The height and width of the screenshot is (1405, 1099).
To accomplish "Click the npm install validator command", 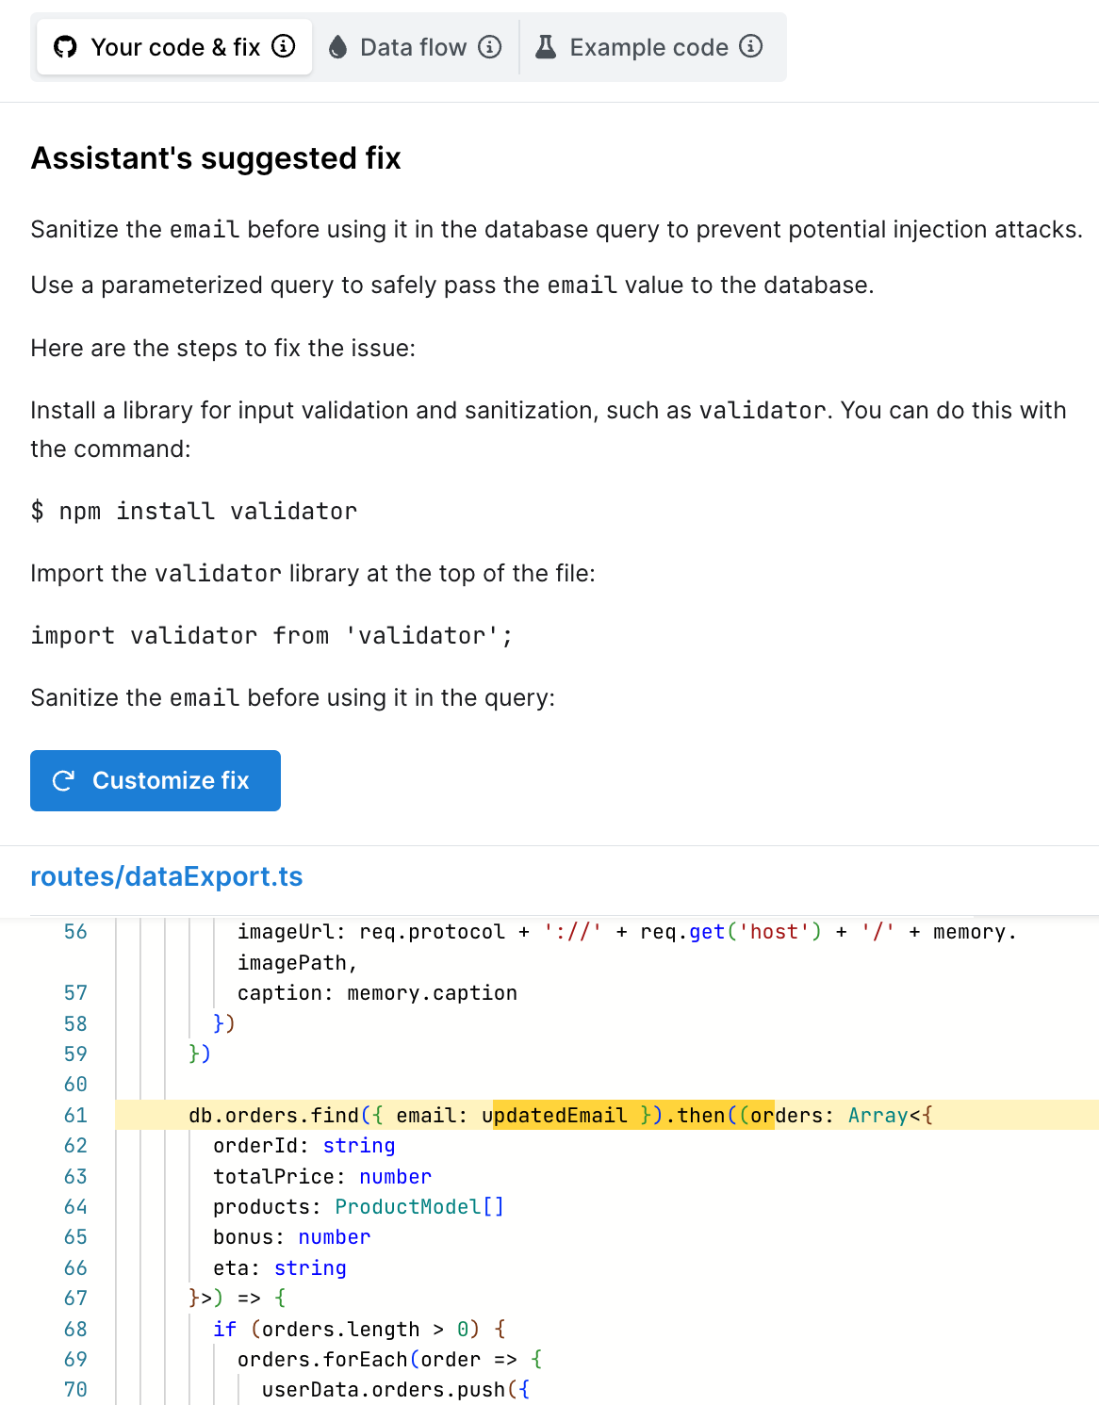I will pos(194,511).
